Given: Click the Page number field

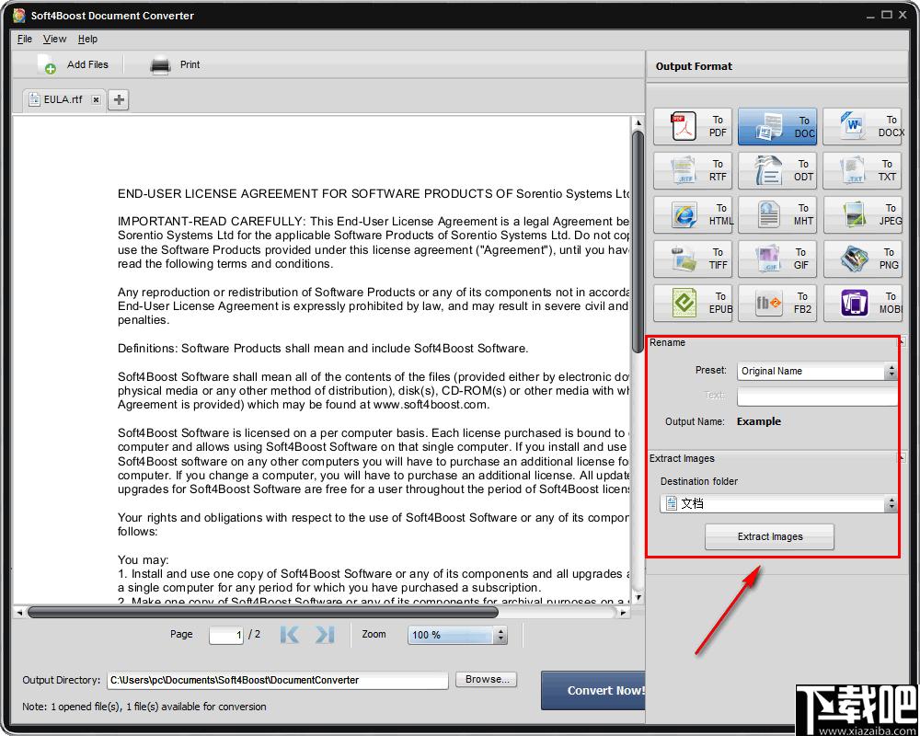Looking at the screenshot, I should (x=226, y=635).
